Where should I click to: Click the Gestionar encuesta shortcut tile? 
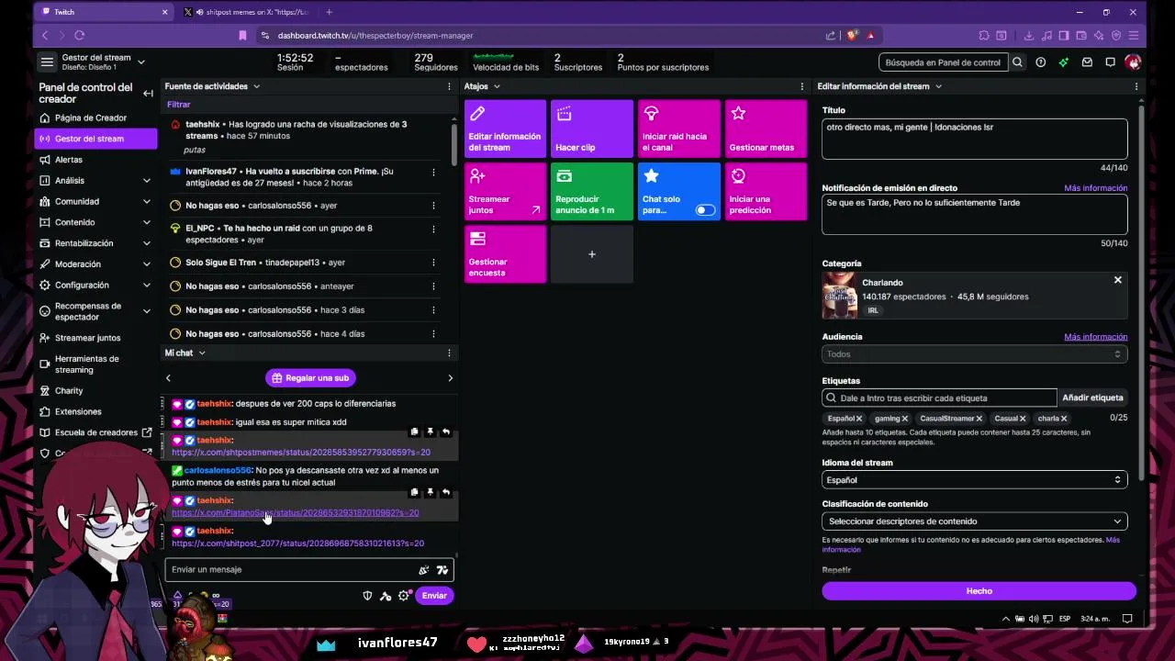505,254
